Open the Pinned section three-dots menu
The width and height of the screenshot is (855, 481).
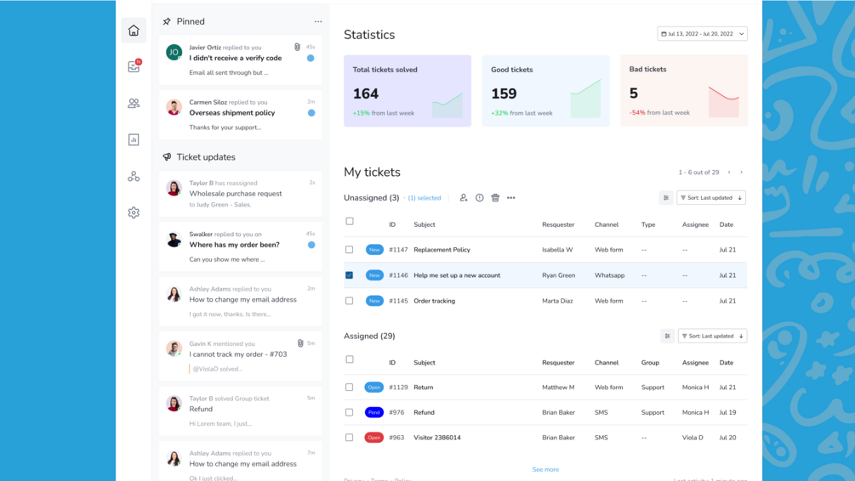(x=318, y=22)
